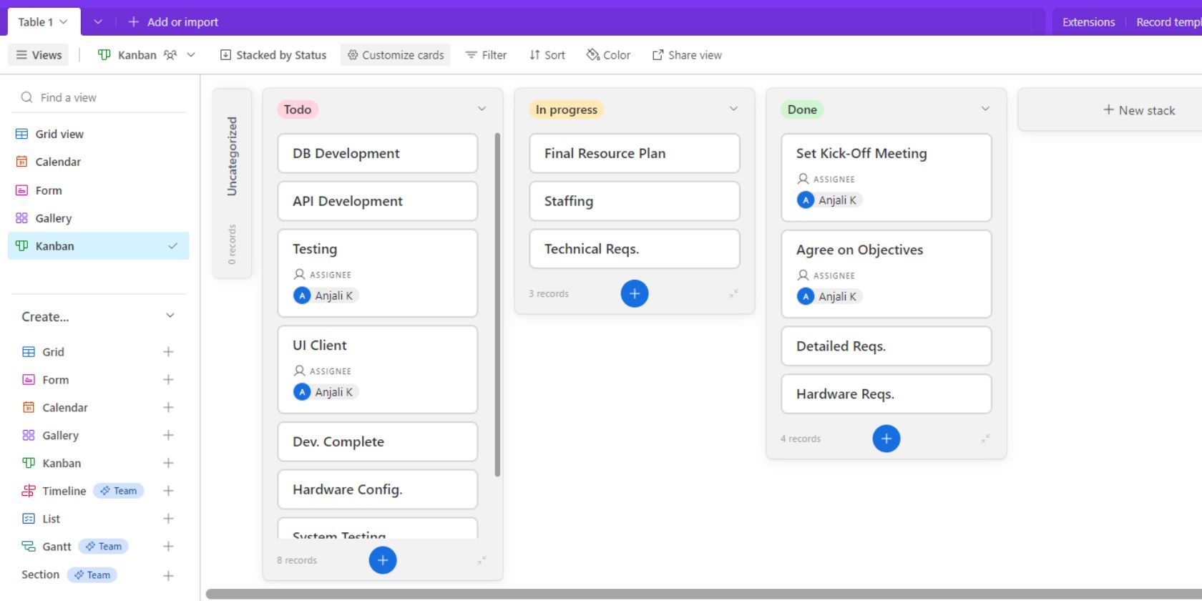Click New stack to add a column
The width and height of the screenshot is (1202, 601).
point(1139,110)
